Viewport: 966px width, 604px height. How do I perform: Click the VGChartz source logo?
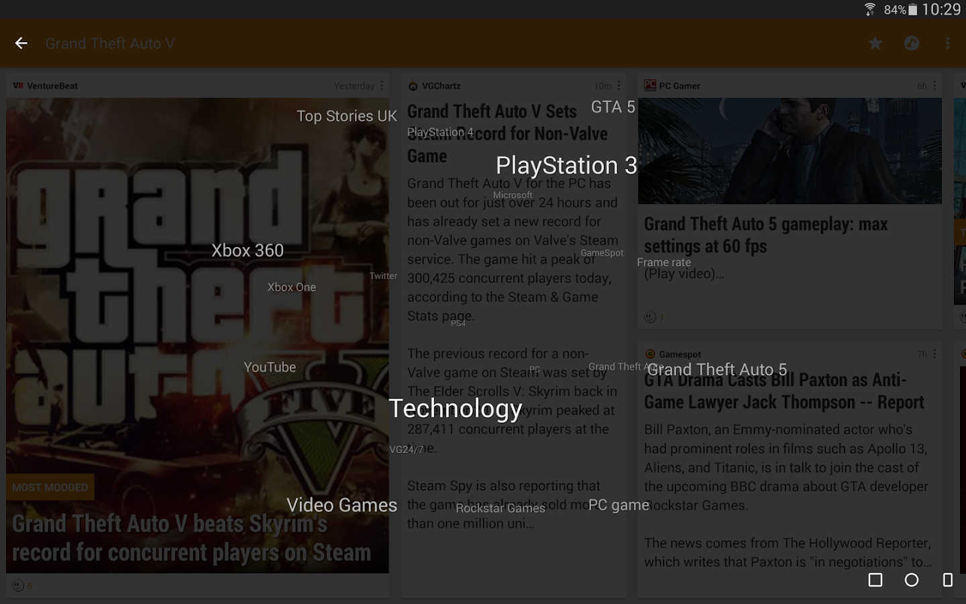413,86
